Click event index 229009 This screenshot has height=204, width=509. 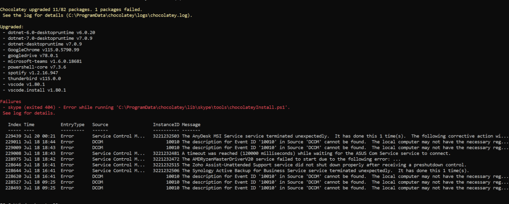tap(13, 147)
